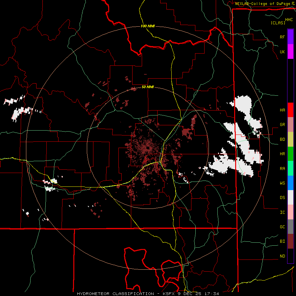
Task: Click the IC pink legend swatch
Action: [x=290, y=212]
